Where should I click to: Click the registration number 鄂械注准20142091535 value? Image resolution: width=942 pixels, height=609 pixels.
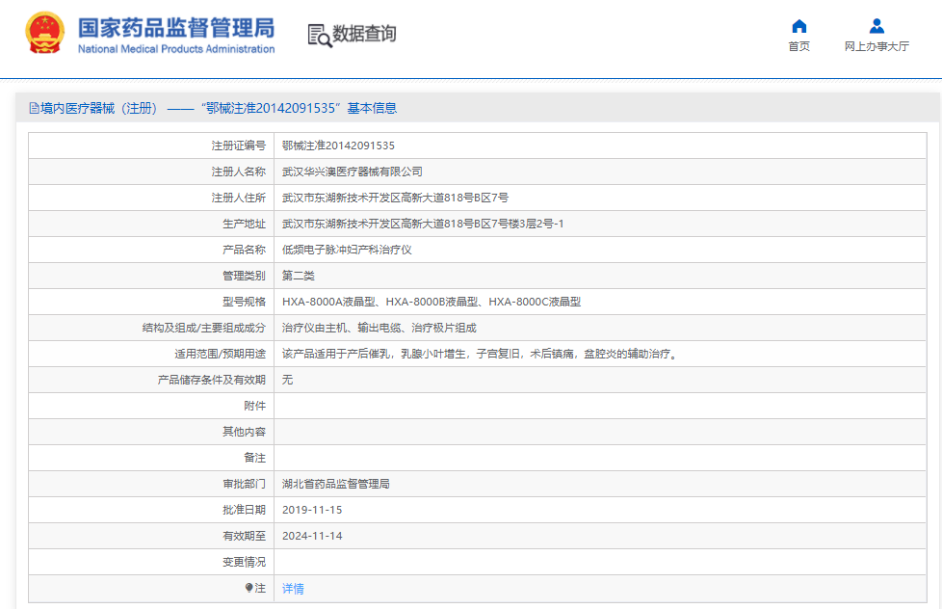click(x=338, y=146)
